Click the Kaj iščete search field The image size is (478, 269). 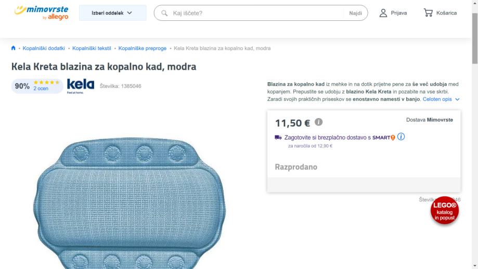click(255, 13)
